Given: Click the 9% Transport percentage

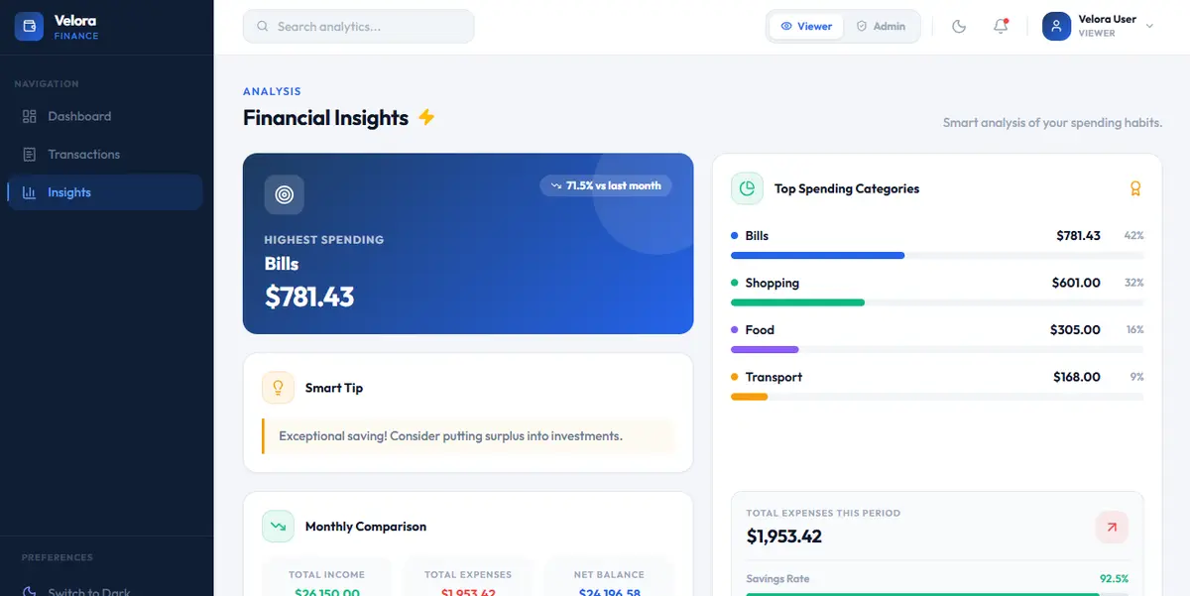Looking at the screenshot, I should click(x=1136, y=377).
